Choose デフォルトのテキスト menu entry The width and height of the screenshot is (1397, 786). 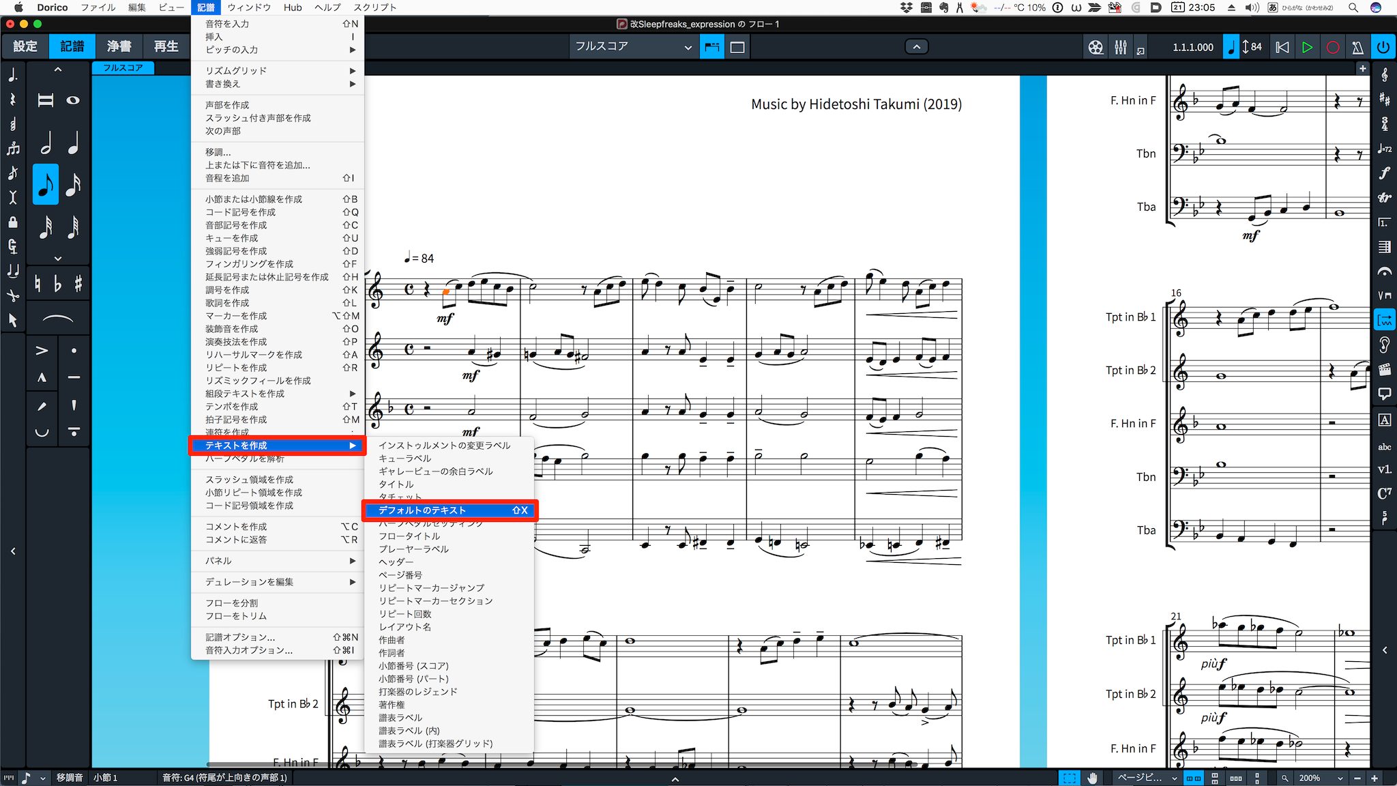(x=450, y=510)
